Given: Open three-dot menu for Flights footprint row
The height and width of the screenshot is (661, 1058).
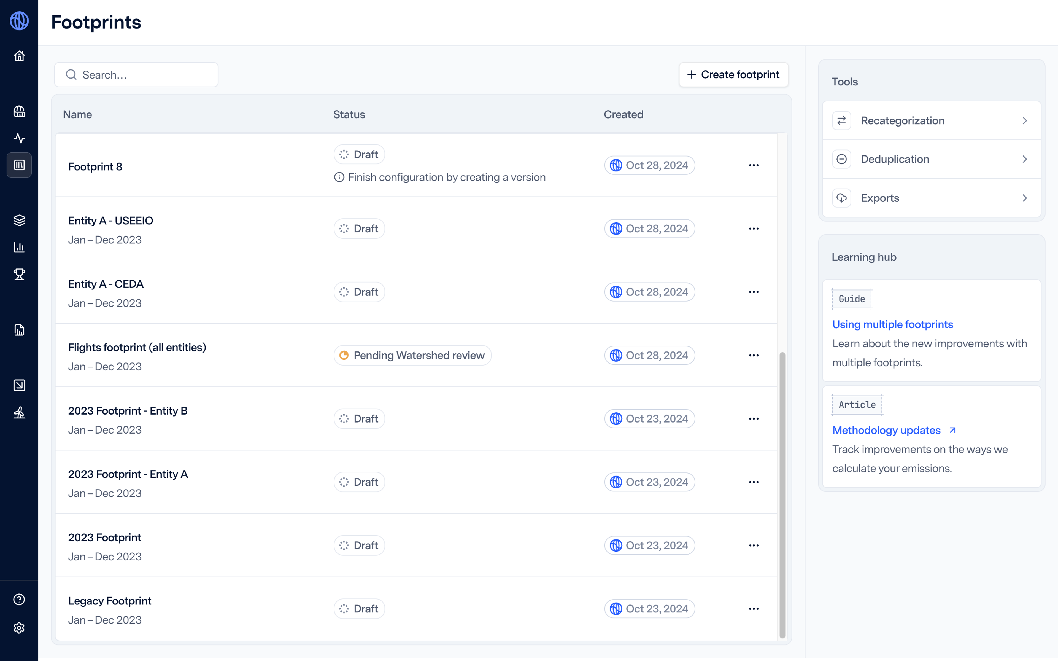Looking at the screenshot, I should [x=754, y=355].
